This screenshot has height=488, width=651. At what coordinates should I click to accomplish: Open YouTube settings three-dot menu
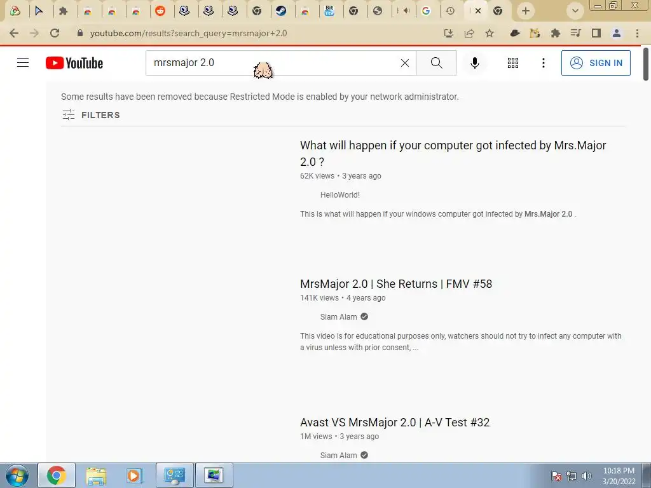click(543, 63)
